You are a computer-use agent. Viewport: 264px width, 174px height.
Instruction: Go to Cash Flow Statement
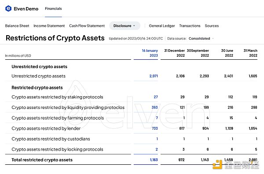click(x=87, y=26)
